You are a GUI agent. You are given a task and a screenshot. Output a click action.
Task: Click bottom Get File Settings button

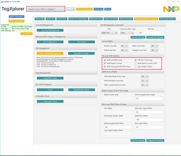(x=138, y=140)
